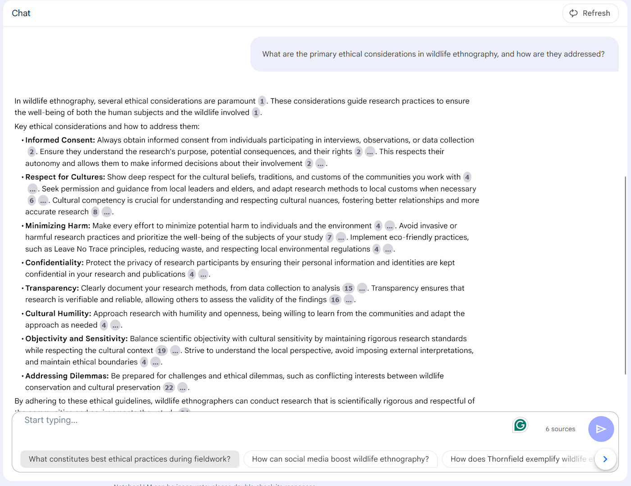Open citation 4 after 'maintain ethical boundaries'
This screenshot has height=486, width=631.
coord(144,362)
